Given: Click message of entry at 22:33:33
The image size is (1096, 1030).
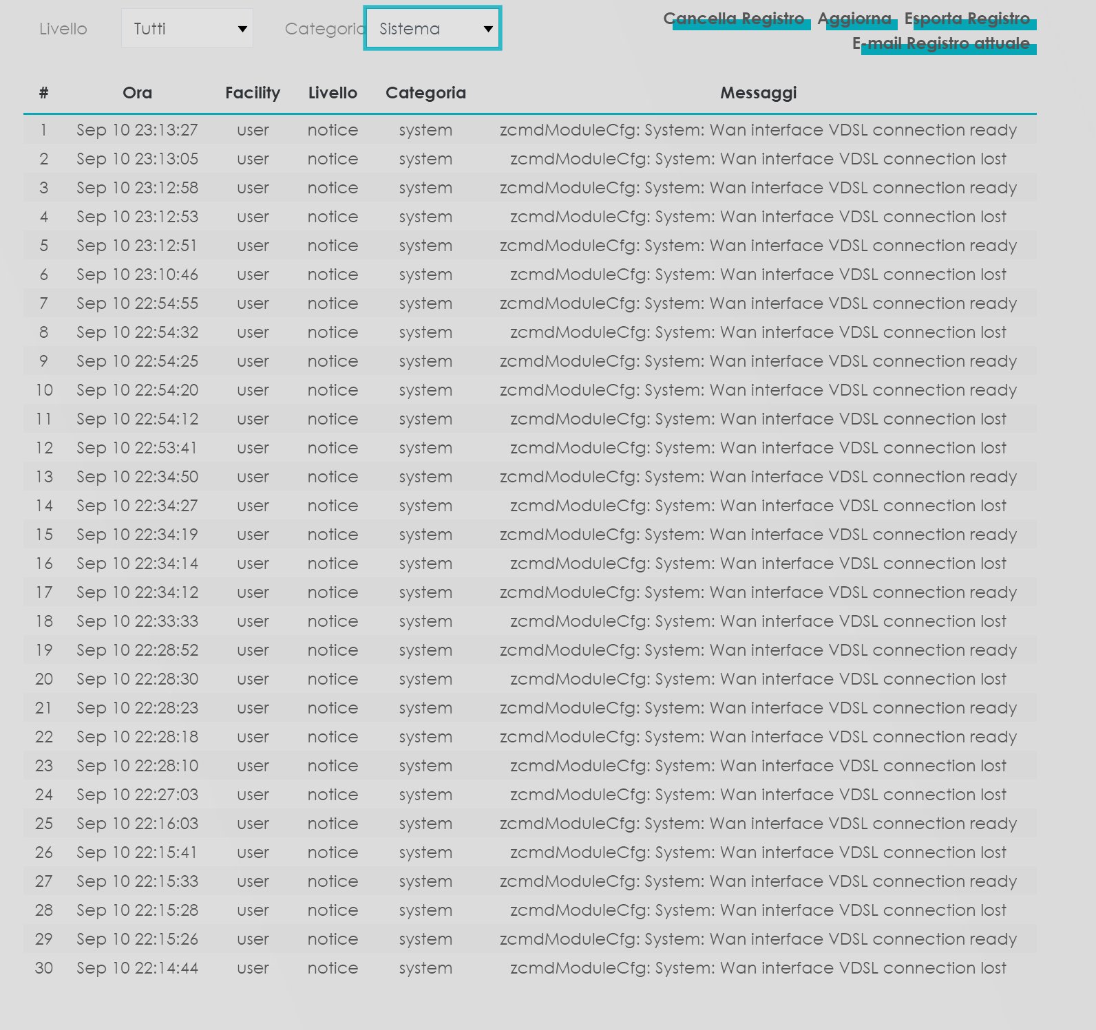Looking at the screenshot, I should pos(758,621).
